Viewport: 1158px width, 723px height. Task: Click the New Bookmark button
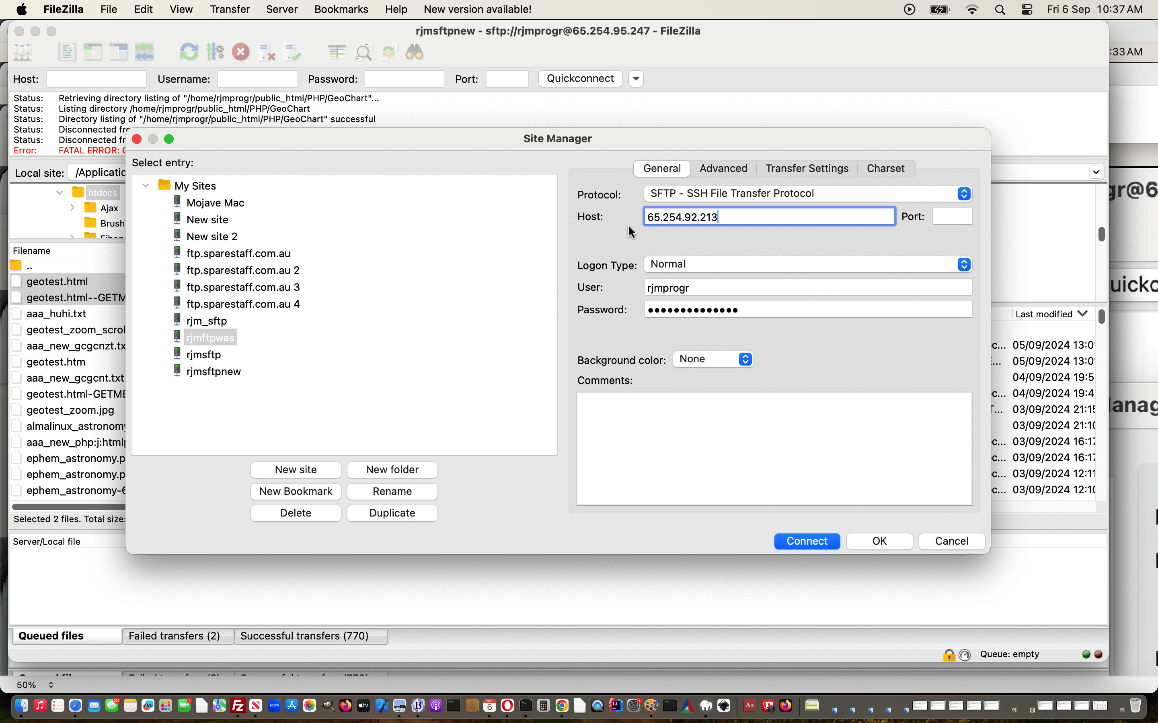(296, 492)
